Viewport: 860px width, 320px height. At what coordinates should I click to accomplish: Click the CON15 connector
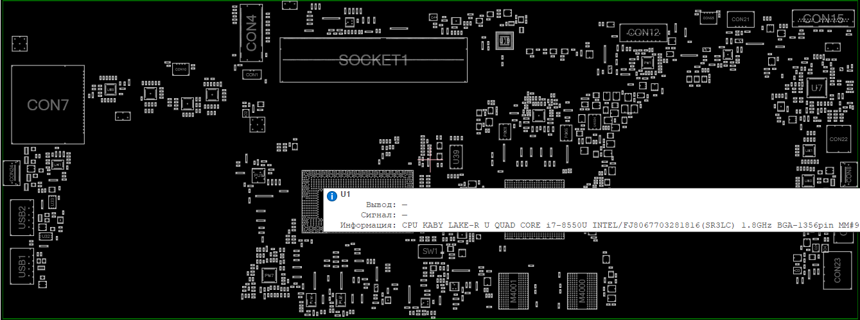(x=823, y=18)
